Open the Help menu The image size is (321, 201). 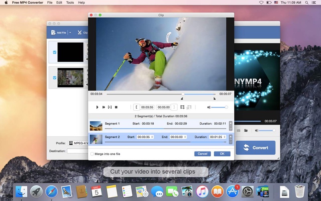[x=81, y=2]
